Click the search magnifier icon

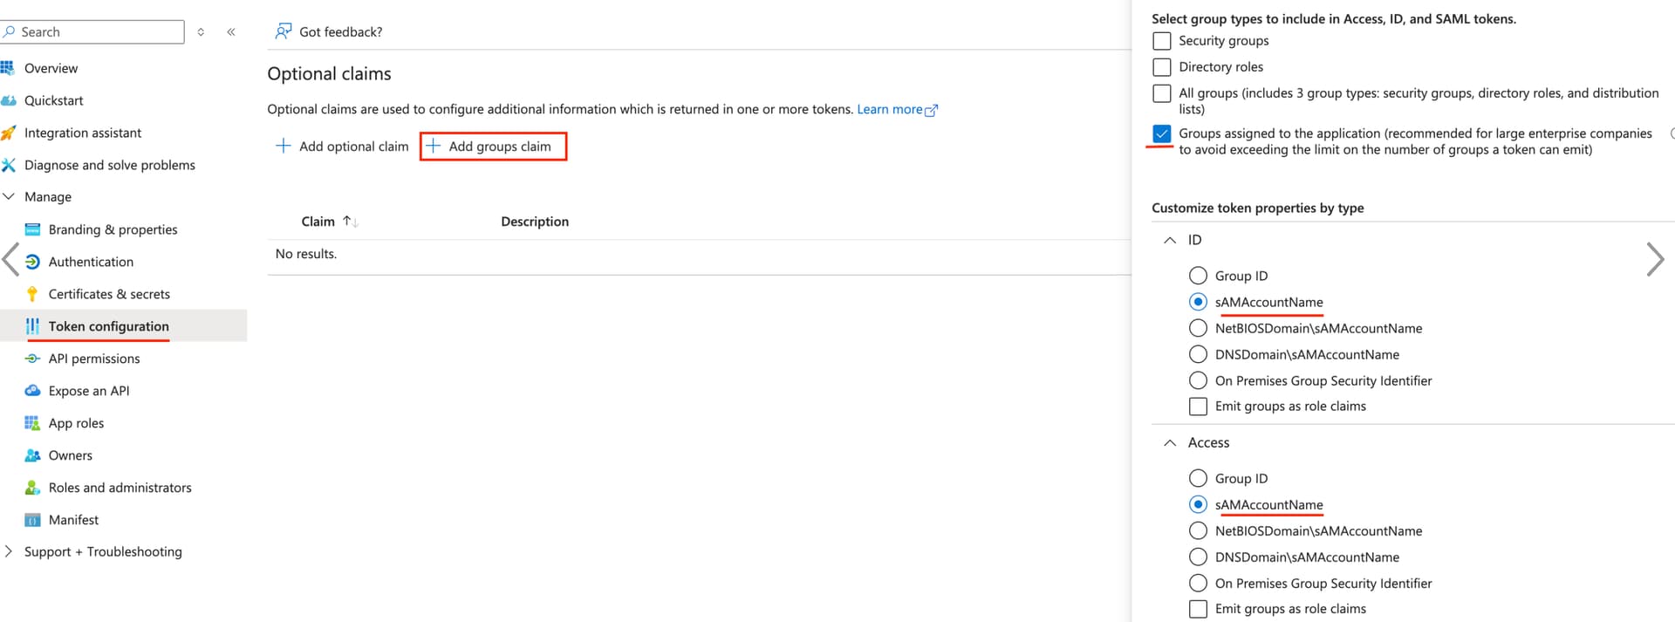(9, 31)
